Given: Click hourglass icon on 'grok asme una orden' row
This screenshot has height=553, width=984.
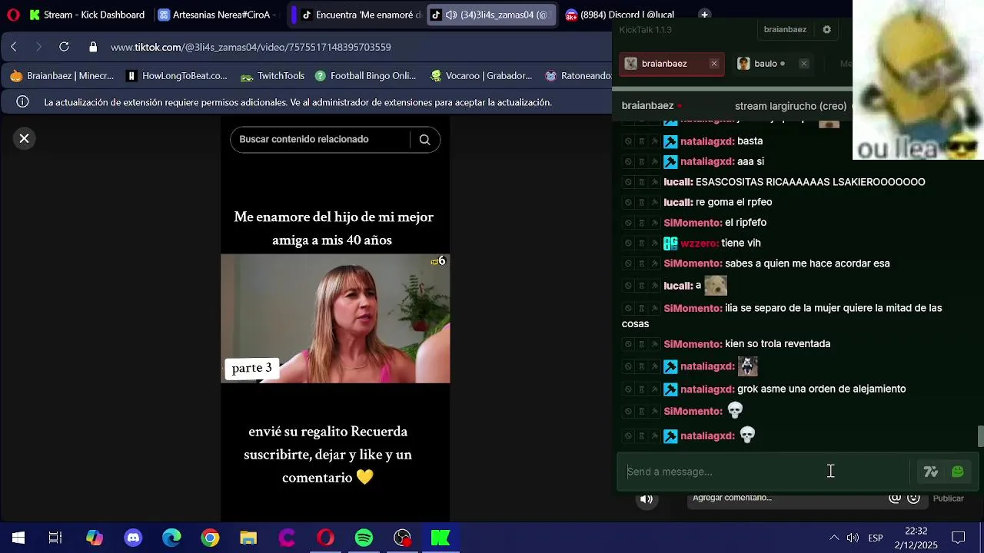Looking at the screenshot, I should [641, 389].
